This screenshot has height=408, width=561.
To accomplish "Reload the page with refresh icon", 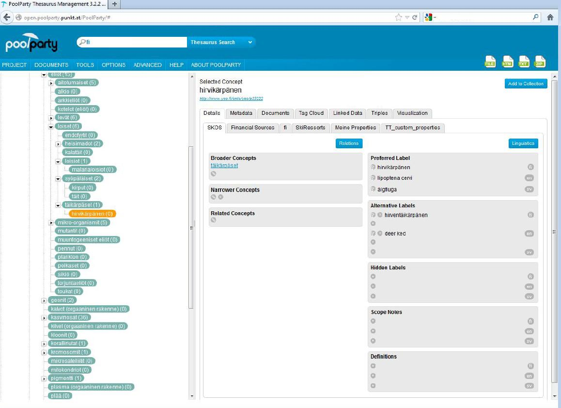I will tap(415, 17).
